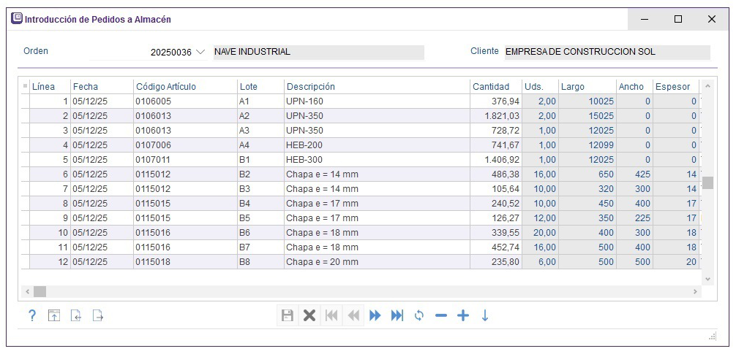
Task: Click the blue down arrow icon
Action: (484, 316)
